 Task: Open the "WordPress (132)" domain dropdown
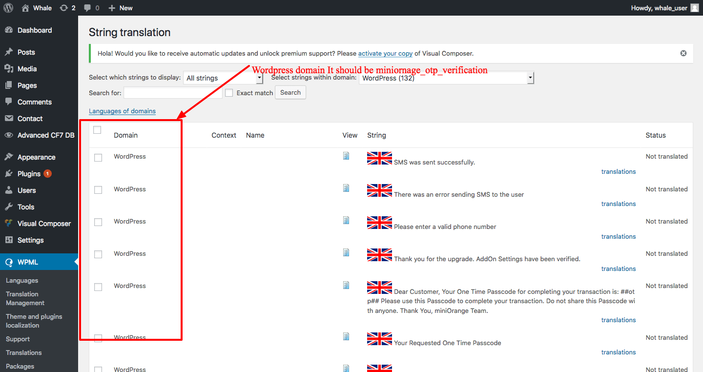click(446, 77)
